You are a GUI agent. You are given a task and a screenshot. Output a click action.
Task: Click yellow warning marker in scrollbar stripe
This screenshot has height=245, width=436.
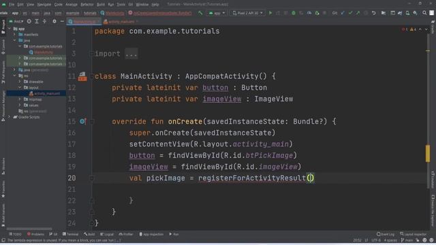coord(428,153)
